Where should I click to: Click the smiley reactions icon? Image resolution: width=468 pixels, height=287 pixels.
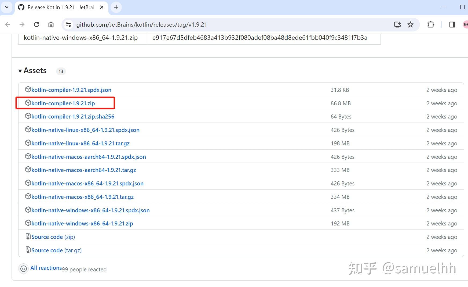point(24,269)
